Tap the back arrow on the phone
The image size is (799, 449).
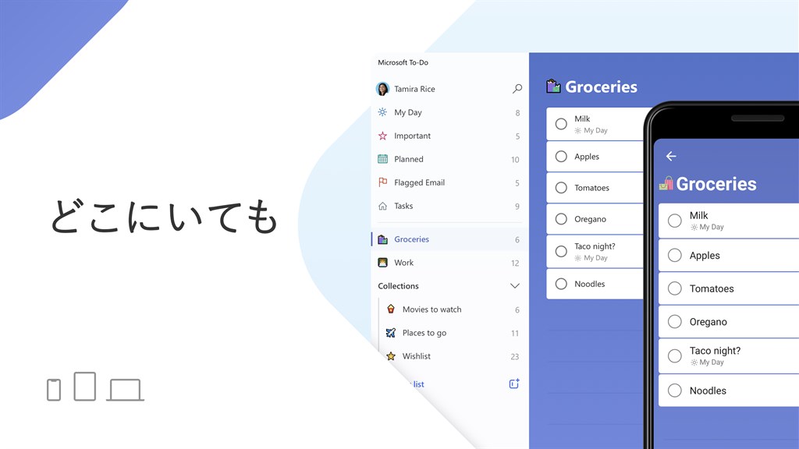click(671, 156)
